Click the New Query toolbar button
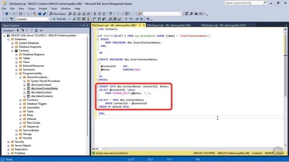 tap(57, 14)
